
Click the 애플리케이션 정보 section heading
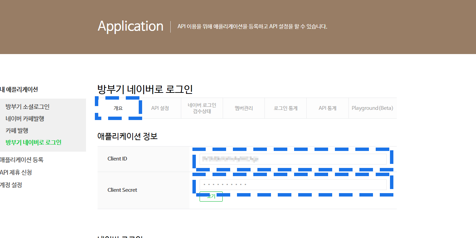click(128, 136)
